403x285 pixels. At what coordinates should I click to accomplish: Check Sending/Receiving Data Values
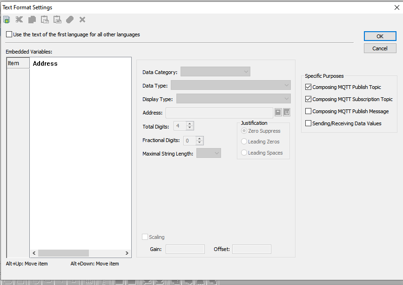[x=308, y=123]
